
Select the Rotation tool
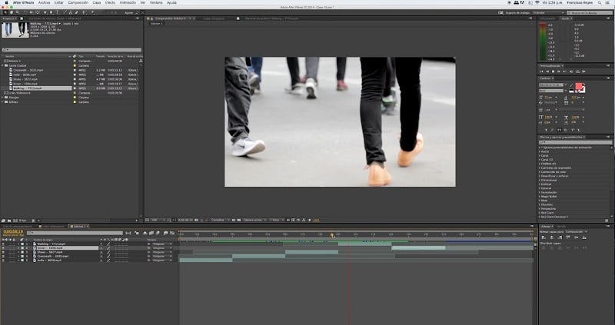click(x=25, y=12)
